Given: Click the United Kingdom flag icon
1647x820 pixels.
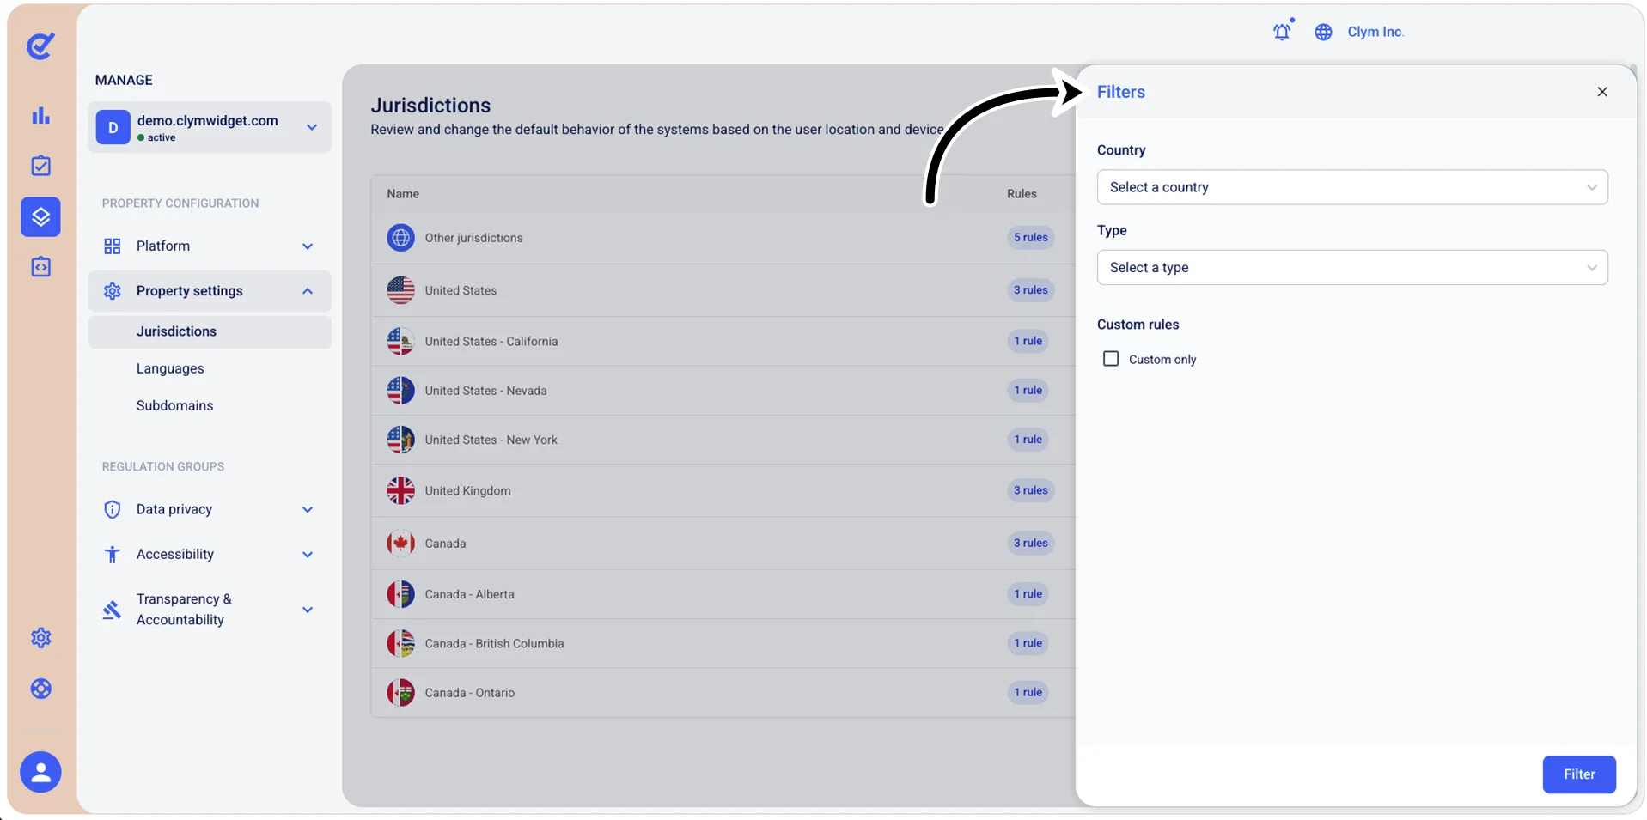Looking at the screenshot, I should [400, 490].
